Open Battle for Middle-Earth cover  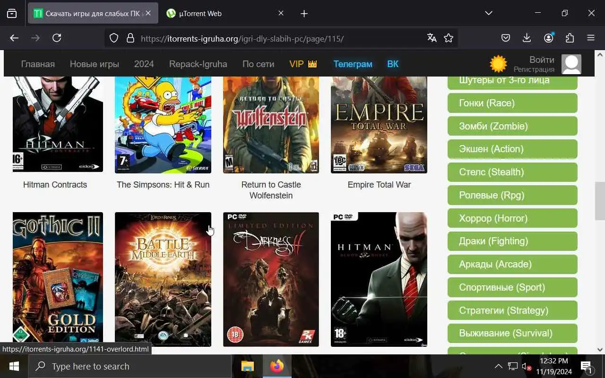click(163, 279)
